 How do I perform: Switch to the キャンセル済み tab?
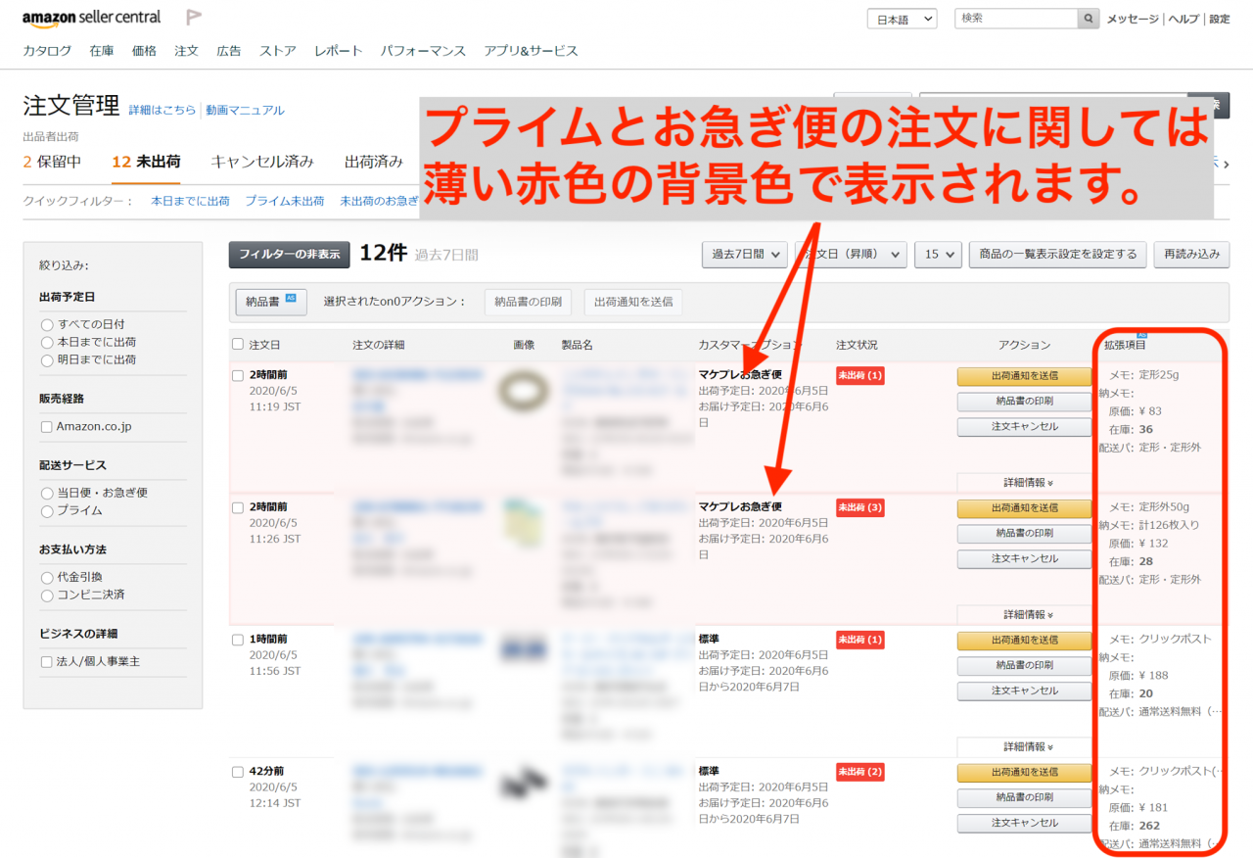coord(262,162)
